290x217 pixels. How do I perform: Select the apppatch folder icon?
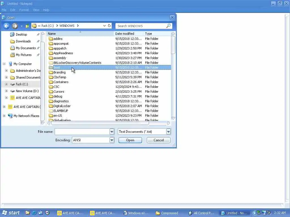pos(51,48)
